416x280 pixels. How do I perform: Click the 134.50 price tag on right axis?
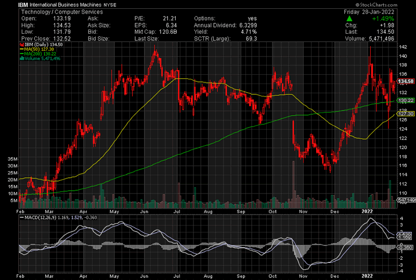(406, 81)
